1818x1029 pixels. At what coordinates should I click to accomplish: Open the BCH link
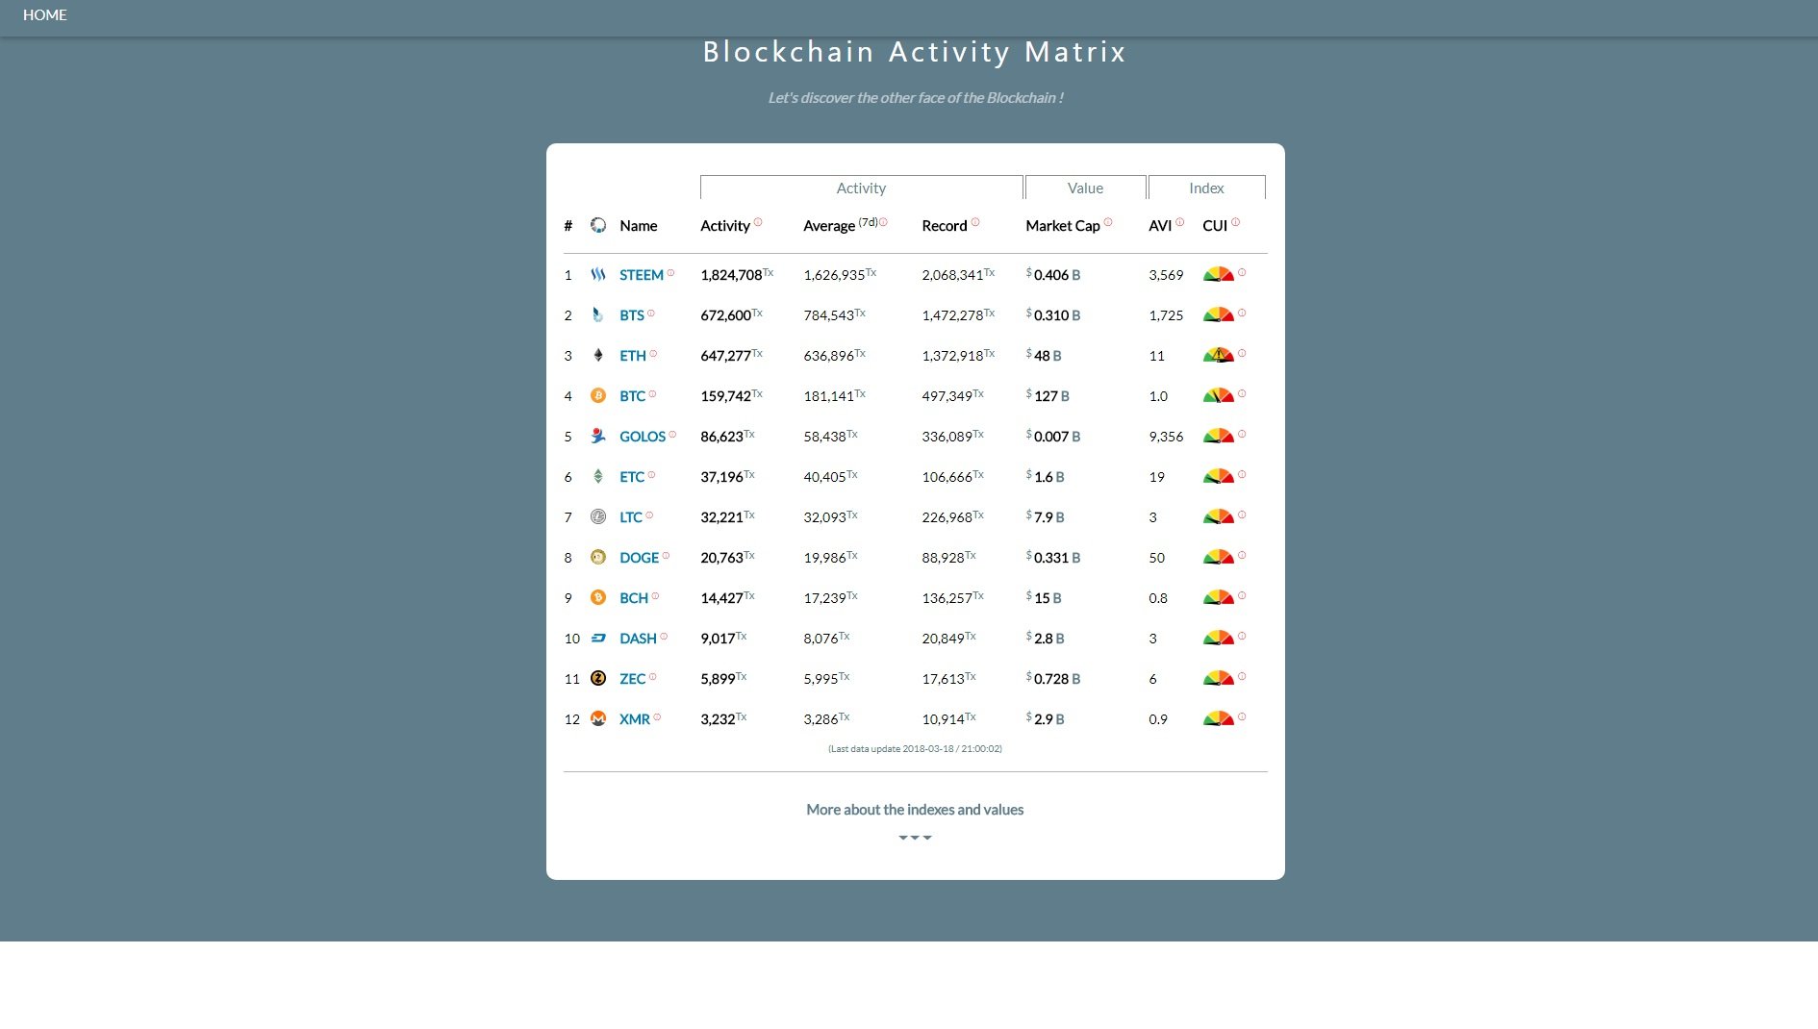634,598
